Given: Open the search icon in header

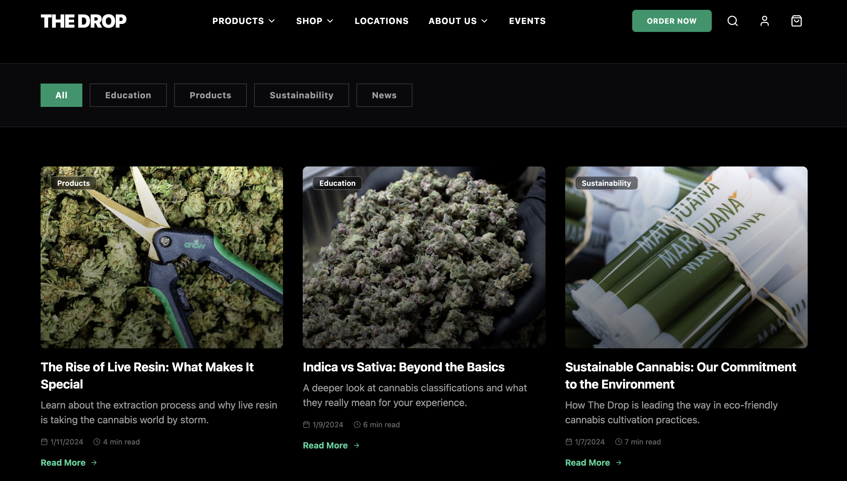Looking at the screenshot, I should point(732,21).
